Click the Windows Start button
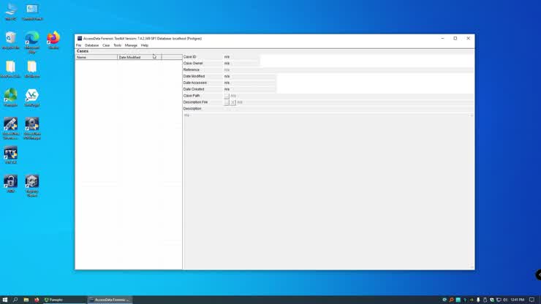 pyautogui.click(x=4, y=300)
